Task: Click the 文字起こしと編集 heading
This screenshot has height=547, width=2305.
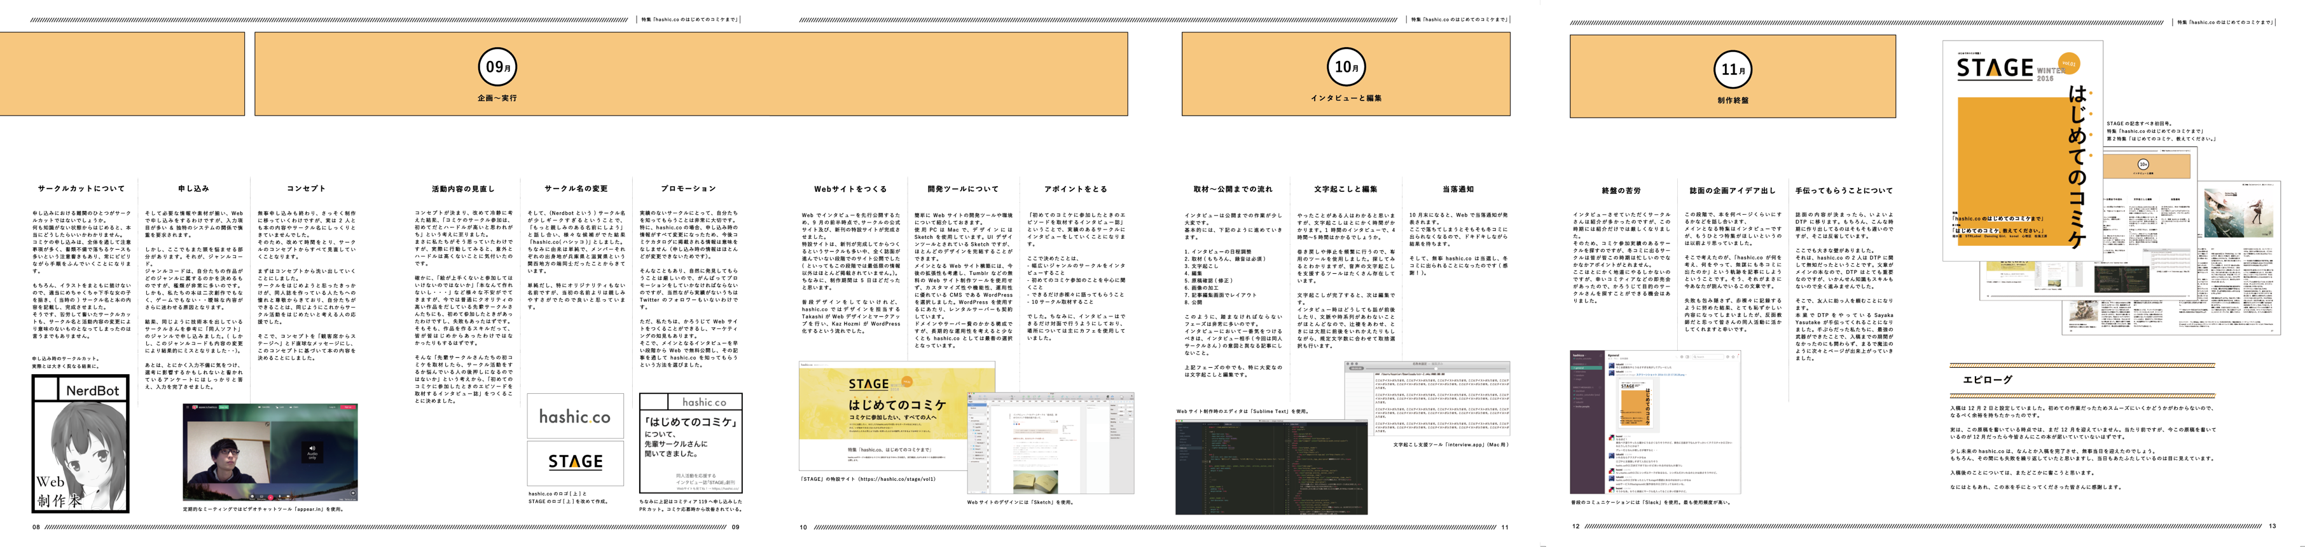Action: [1346, 189]
